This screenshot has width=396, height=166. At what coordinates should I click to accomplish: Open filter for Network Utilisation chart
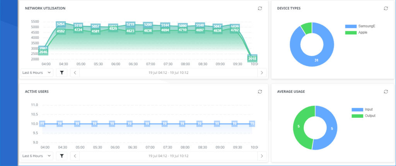tap(61, 72)
